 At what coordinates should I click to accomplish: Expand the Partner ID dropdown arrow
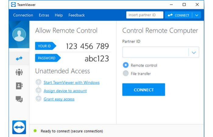point(194,53)
